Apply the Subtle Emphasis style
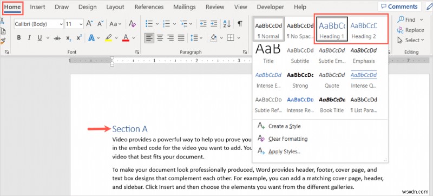The image size is (433, 196). tap(332, 55)
